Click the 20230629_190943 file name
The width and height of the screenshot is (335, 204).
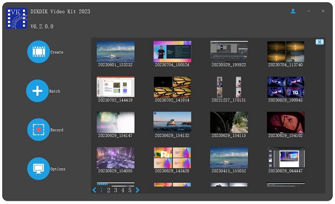click(285, 100)
